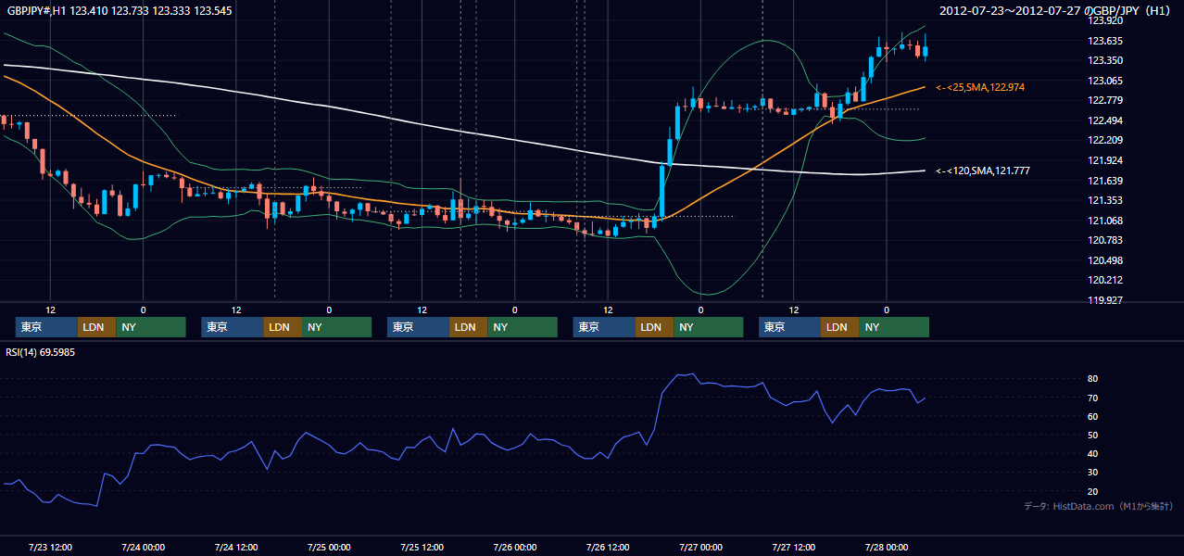The width and height of the screenshot is (1184, 556).
Task: Click price axis value 121.924
Action: [x=1106, y=160]
